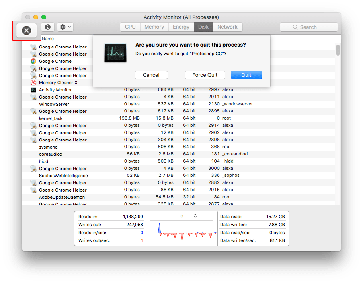Open the gear actions dropdown menu
The image size is (363, 283).
click(65, 27)
